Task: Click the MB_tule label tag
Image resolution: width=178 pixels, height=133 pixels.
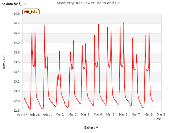Action: pos(31,11)
